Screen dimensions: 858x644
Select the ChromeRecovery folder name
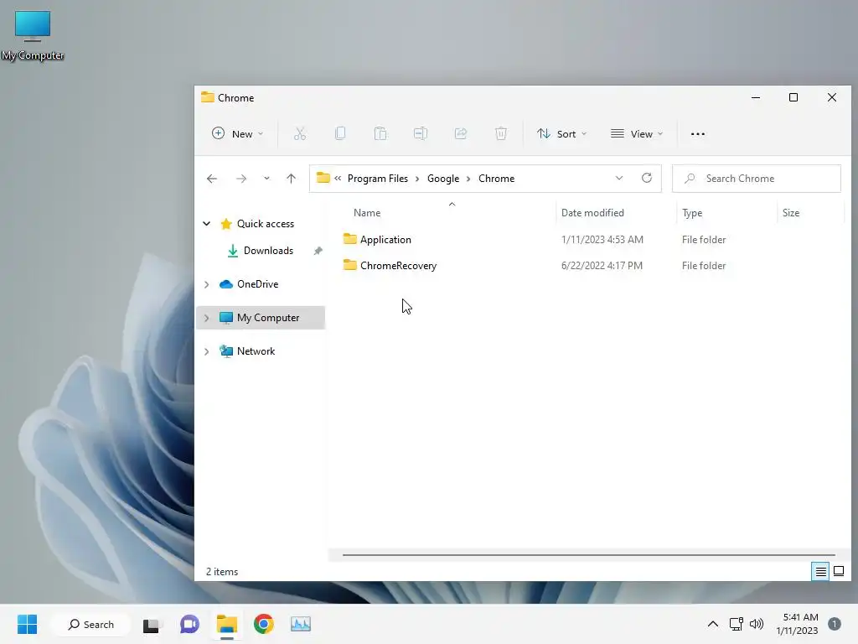398,266
